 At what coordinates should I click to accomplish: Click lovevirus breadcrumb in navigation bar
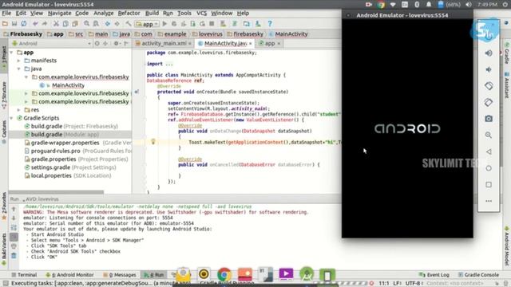point(208,33)
